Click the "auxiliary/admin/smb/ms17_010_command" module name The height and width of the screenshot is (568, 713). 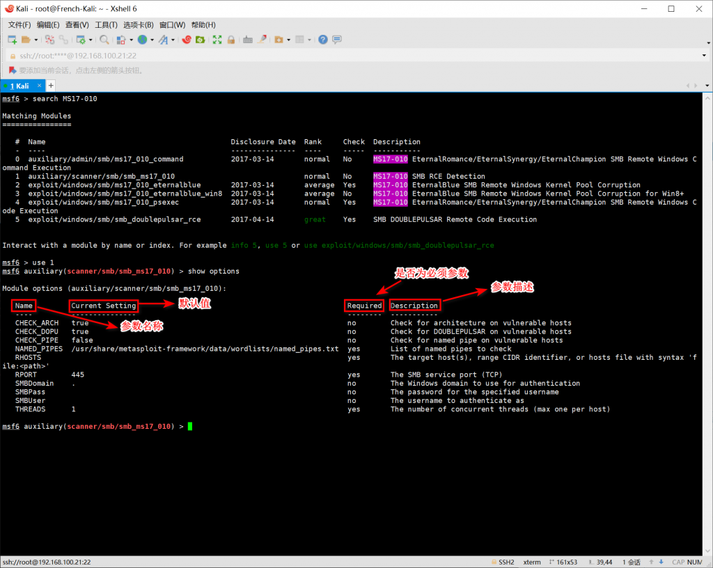pos(106,159)
